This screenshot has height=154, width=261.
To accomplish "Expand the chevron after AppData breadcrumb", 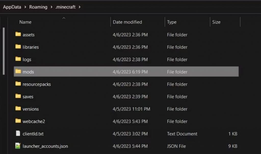I will coord(25,7).
